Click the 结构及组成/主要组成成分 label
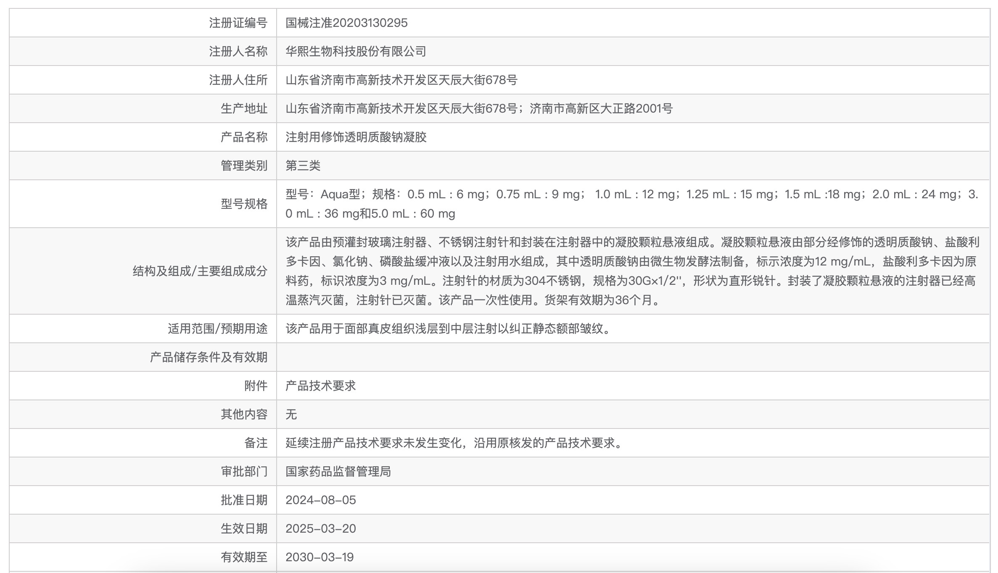Viewport: 998px width, 573px height. point(199,272)
